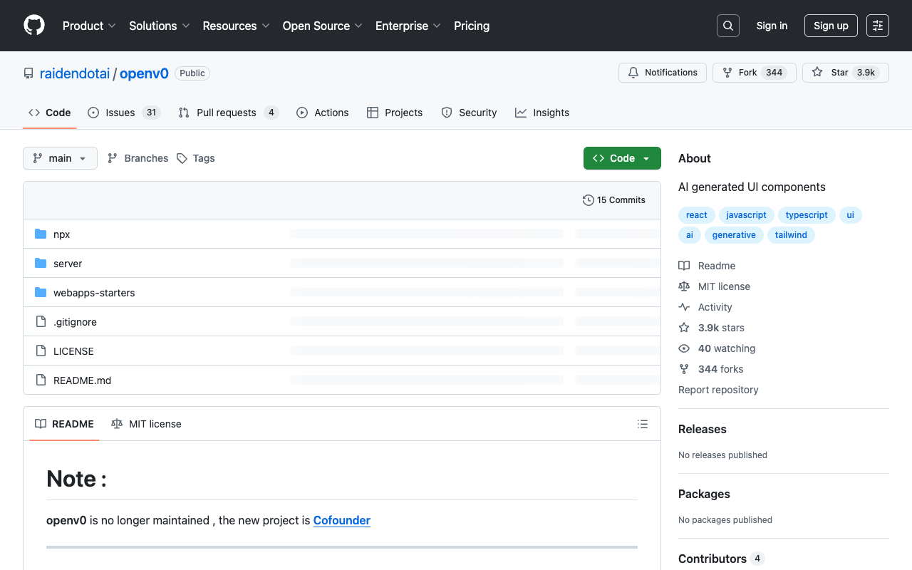Switch to the Pull requests tab

(228, 113)
